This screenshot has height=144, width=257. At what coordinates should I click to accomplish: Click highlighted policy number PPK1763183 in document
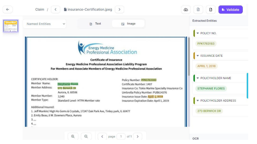(149, 80)
